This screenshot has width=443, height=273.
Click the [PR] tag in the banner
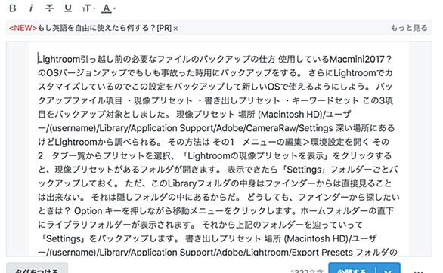(x=164, y=28)
